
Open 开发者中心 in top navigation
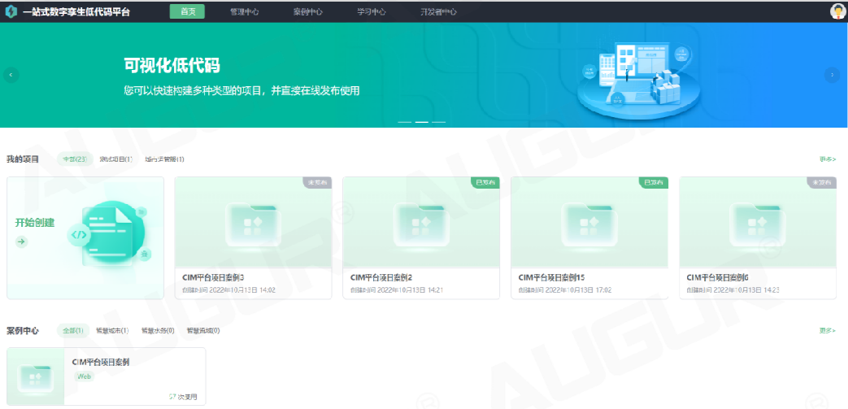coord(438,12)
